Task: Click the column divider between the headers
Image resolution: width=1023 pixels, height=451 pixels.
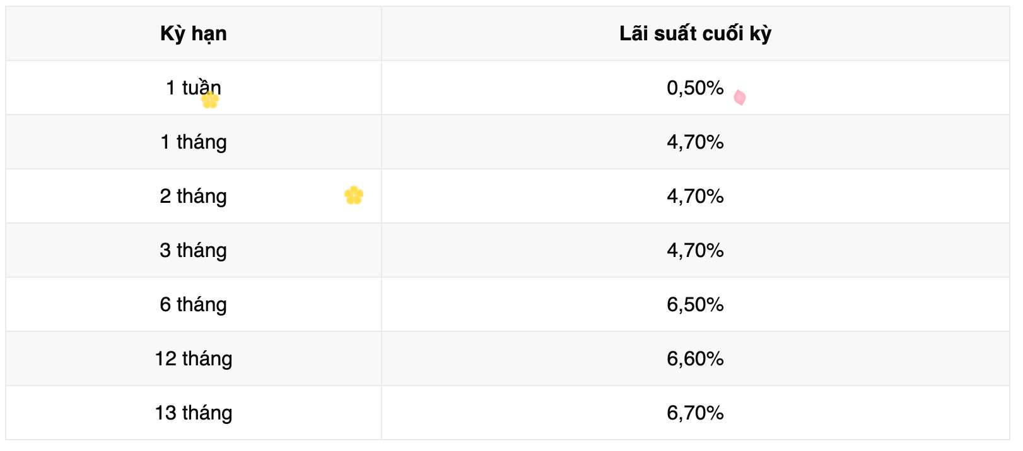Action: click(x=382, y=33)
